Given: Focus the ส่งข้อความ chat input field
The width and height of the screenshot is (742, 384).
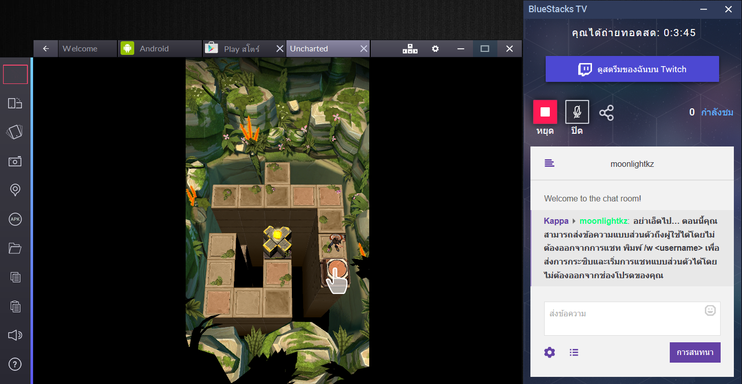Looking at the screenshot, I should pyautogui.click(x=632, y=319).
